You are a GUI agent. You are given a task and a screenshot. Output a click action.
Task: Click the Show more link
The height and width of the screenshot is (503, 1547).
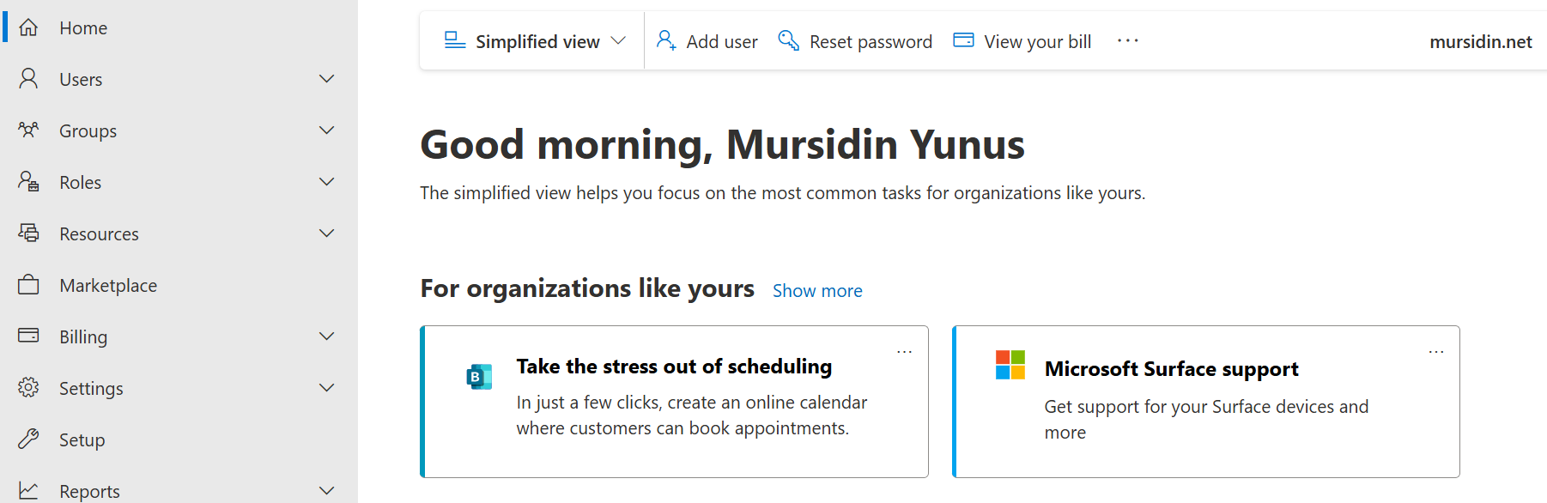coord(817,291)
